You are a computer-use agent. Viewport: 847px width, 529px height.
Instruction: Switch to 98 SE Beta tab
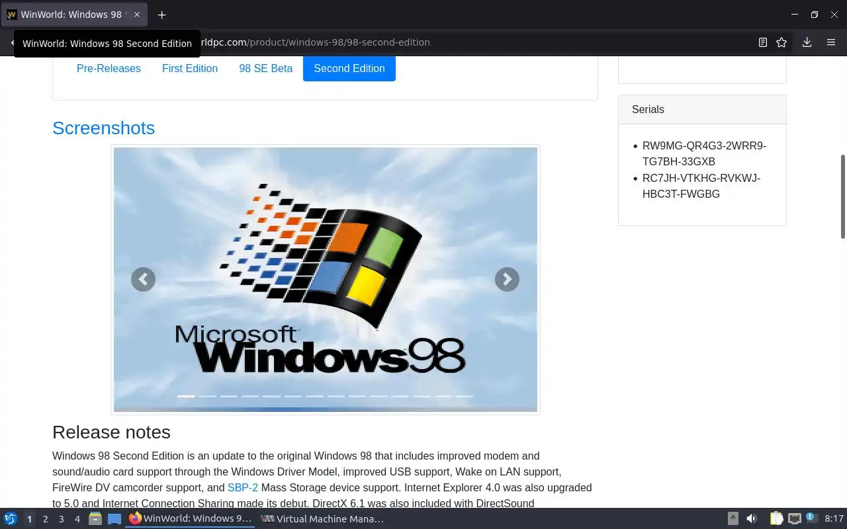(x=265, y=68)
